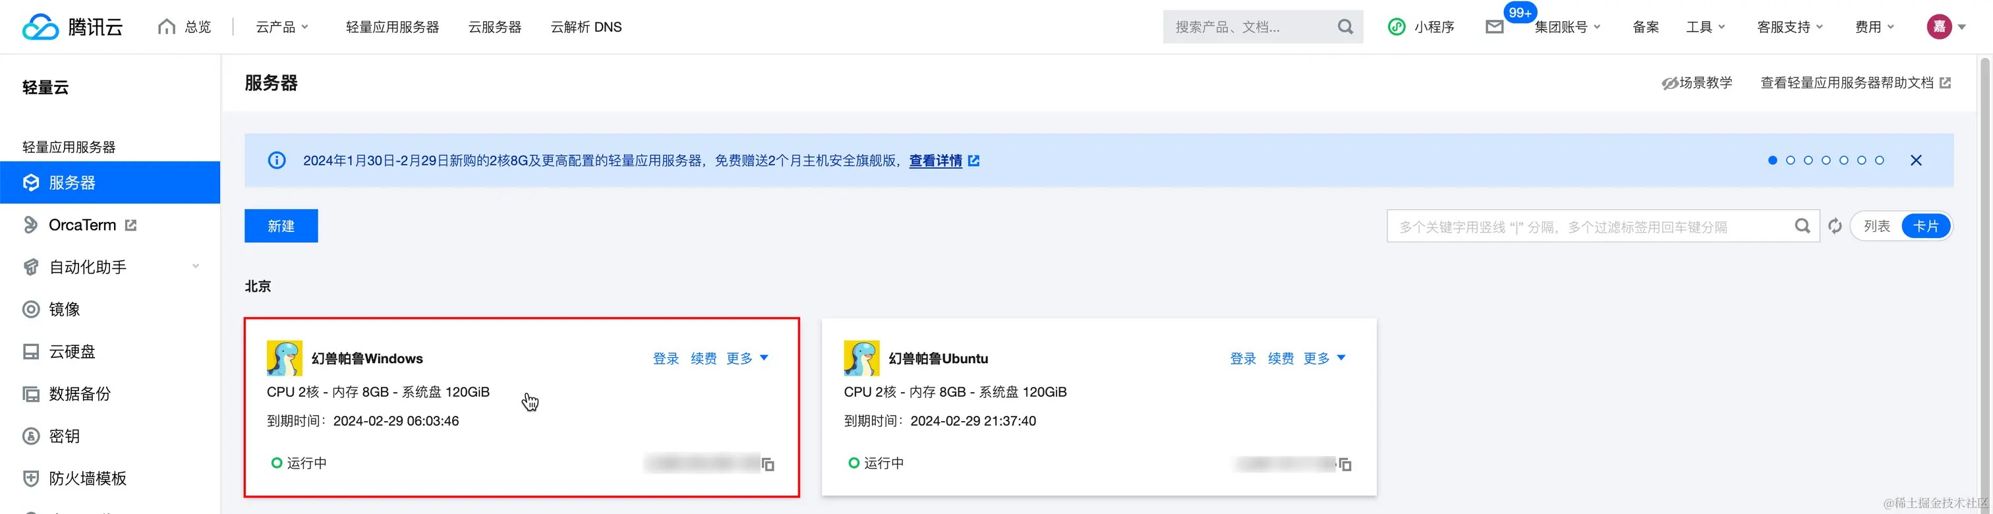Expand 更多 on the 幻兽帕鲁Windows card

(747, 358)
